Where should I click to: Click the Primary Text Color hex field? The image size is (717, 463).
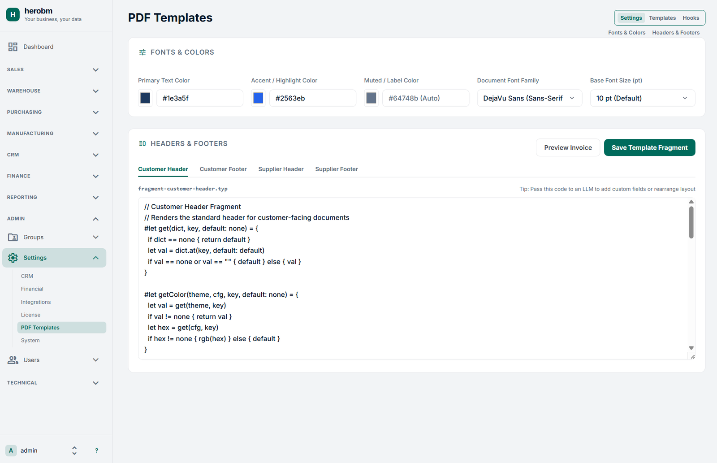[x=200, y=98]
